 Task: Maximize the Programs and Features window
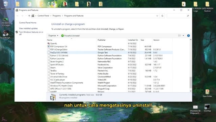click(x=181, y=10)
